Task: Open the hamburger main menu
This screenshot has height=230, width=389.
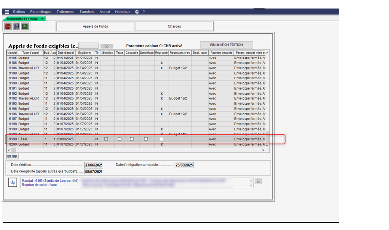Action: pyautogui.click(x=7, y=11)
